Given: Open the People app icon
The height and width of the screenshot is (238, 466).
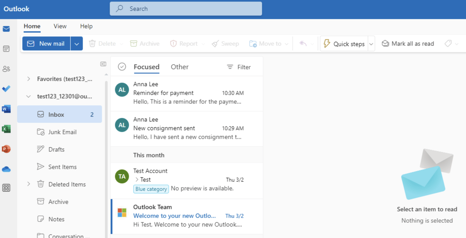Looking at the screenshot, I should tap(6, 69).
